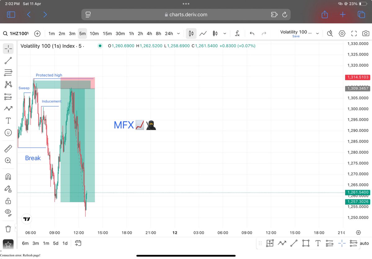This screenshot has height=259, width=372.
Task: Select the zoom-in magnifier tool
Action: pos(8,160)
